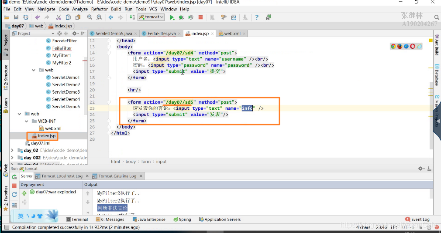Click the Copy toolbar icon
Screen dimensions: 441x233
68,17
